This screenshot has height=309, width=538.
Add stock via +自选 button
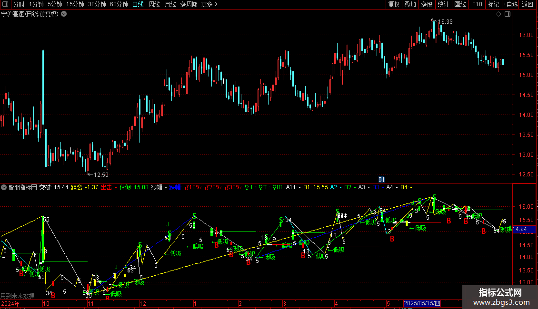pos(510,4)
